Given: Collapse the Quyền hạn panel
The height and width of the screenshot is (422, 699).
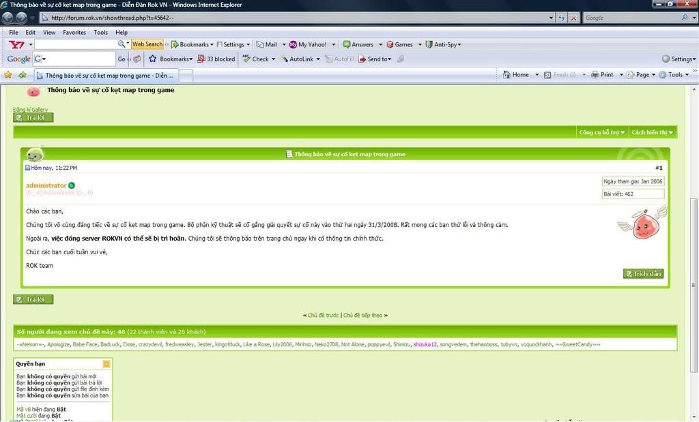Looking at the screenshot, I should pos(106,364).
